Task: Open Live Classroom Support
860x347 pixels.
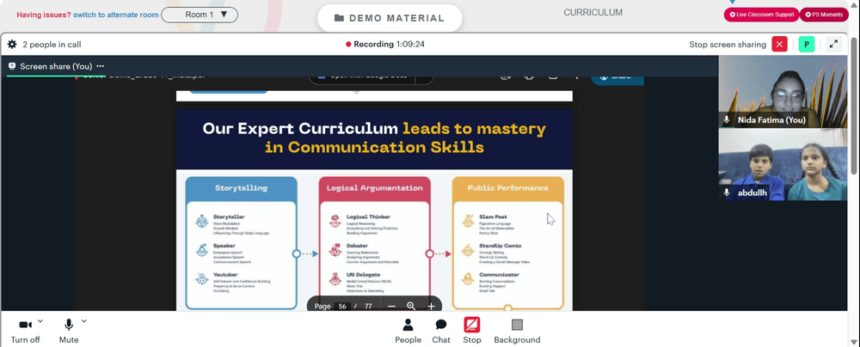Action: pos(762,15)
